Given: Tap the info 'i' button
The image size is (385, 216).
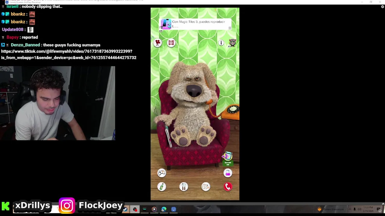Looking at the screenshot, I should pos(221,43).
